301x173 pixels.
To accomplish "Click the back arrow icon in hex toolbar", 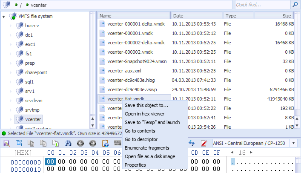I will pyautogui.click(x=80, y=143).
